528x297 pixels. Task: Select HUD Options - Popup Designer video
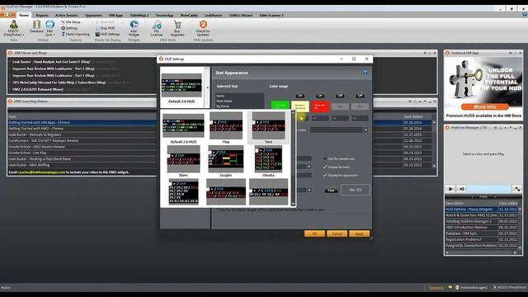click(482, 209)
